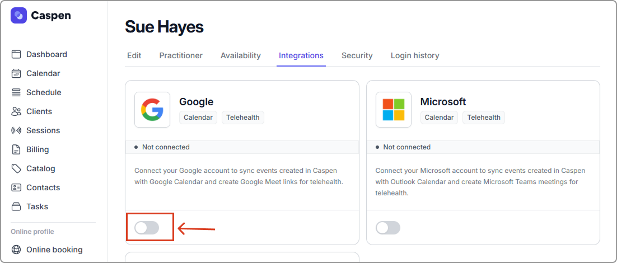Click the Billing document icon
617x263 pixels.
(x=16, y=149)
